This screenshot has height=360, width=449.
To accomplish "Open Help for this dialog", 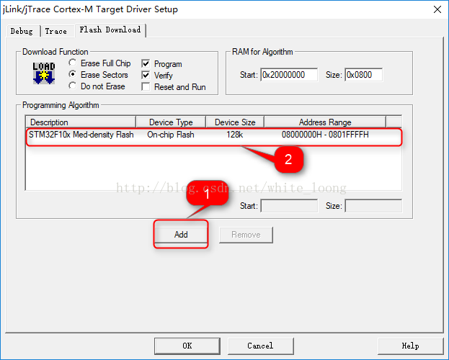I will 410,346.
